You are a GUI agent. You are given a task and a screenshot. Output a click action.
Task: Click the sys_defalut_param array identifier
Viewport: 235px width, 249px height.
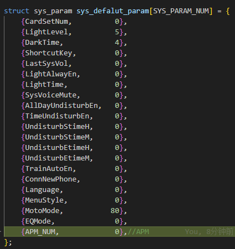[x=113, y=12]
